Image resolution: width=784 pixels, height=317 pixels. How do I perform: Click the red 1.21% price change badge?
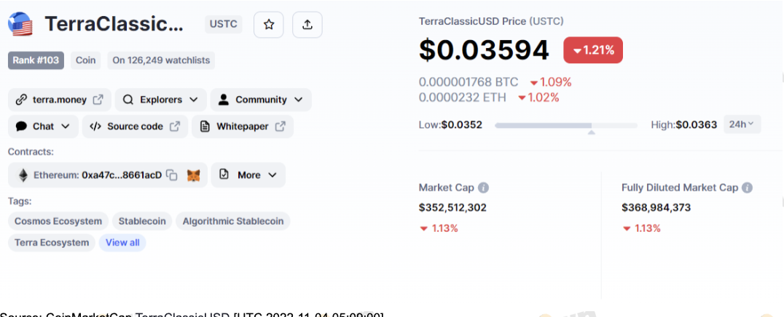(593, 50)
